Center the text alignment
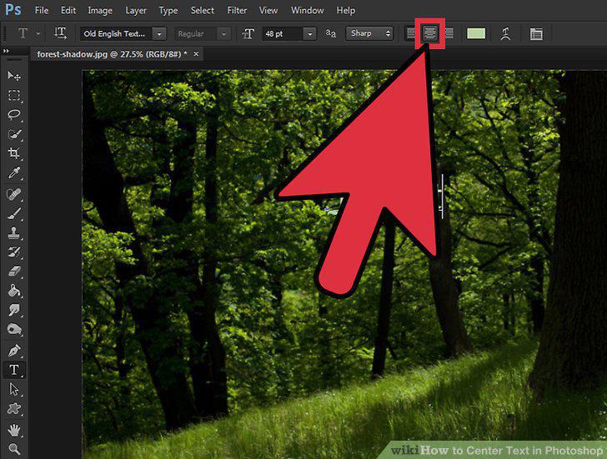The width and height of the screenshot is (607, 459). (x=429, y=33)
